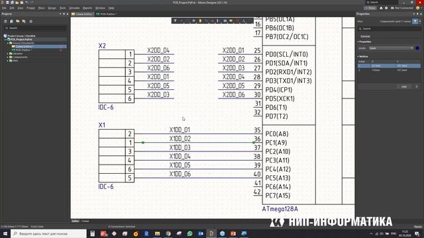Image resolution: width=424 pixels, height=238 pixels.
Task: Click the user profile avatar icon
Action: [x=418, y=8]
